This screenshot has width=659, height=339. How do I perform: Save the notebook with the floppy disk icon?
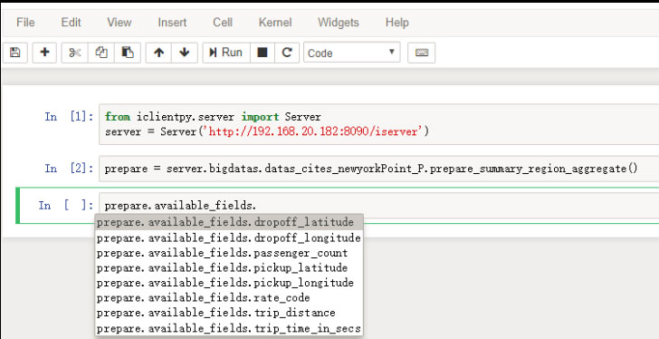click(x=15, y=53)
